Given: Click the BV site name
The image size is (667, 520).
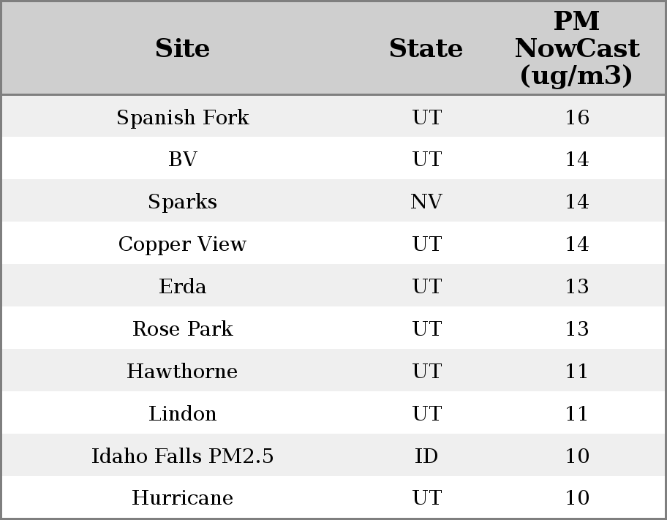Looking at the screenshot, I should (182, 159).
